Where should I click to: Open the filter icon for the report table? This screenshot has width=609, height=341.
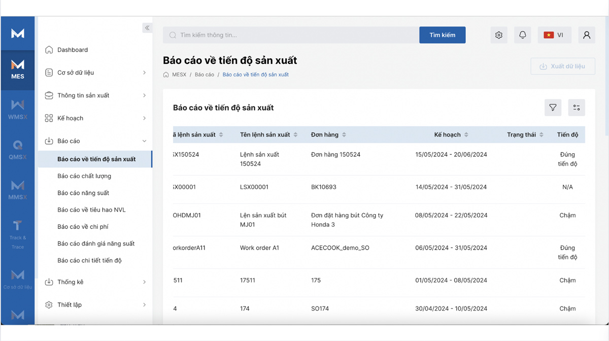point(553,108)
